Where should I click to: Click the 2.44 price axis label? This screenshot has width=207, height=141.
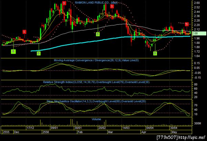197,12
